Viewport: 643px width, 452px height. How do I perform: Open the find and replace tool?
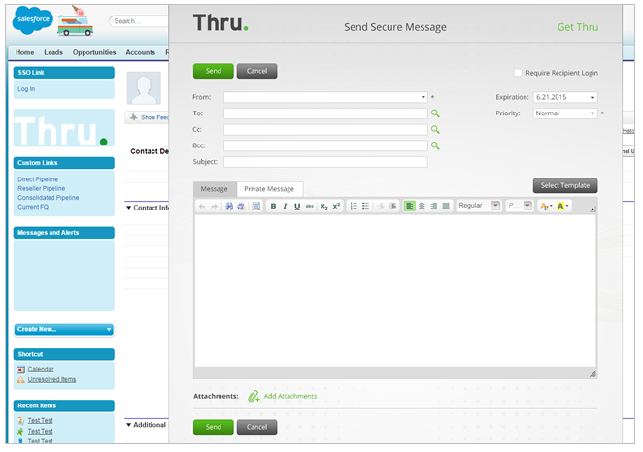[x=241, y=206]
